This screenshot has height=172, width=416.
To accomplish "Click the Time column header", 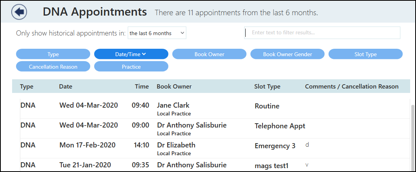I will click(x=142, y=87).
